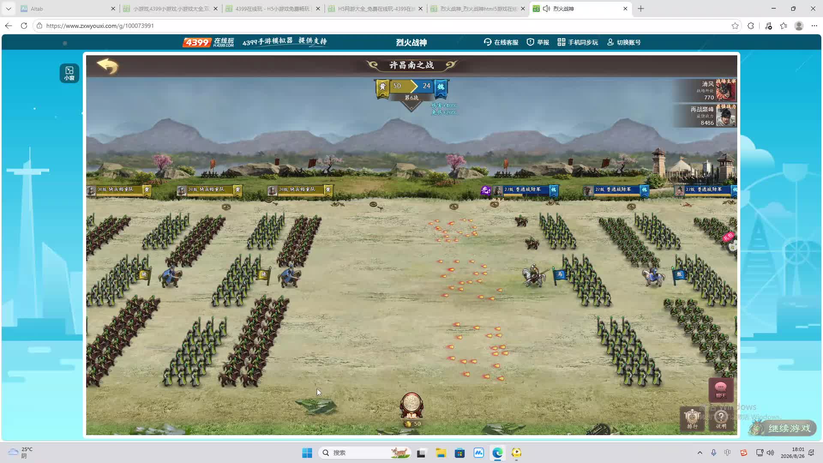Image resolution: width=823 pixels, height=463 pixels.
Task: Open File Explorer from the taskbar
Action: (x=441, y=453)
